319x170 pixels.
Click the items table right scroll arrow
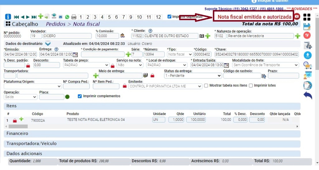pyautogui.click(x=297, y=126)
